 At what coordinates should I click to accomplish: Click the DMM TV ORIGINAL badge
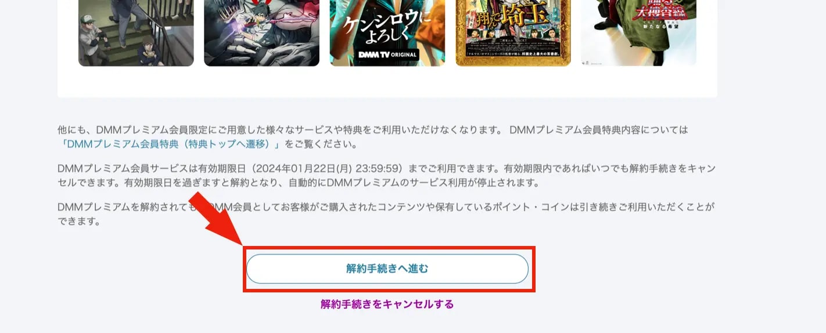[x=387, y=55]
